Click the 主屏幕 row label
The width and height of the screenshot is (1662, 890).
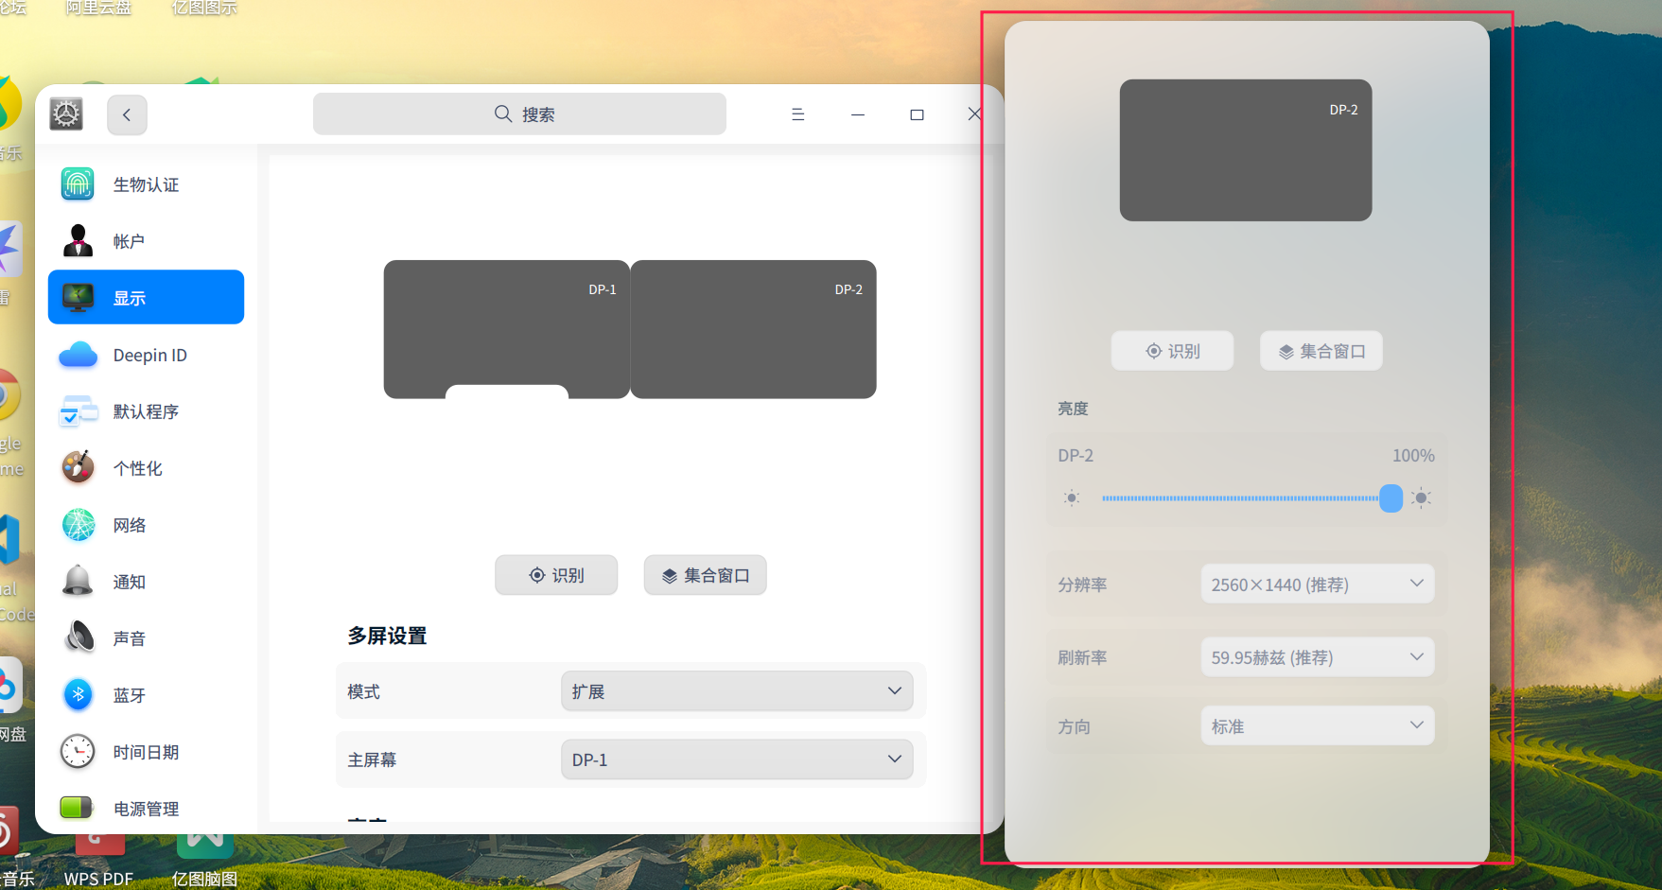(x=372, y=760)
